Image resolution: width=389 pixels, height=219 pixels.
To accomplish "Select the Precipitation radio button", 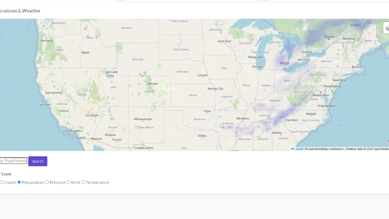I will [19, 182].
